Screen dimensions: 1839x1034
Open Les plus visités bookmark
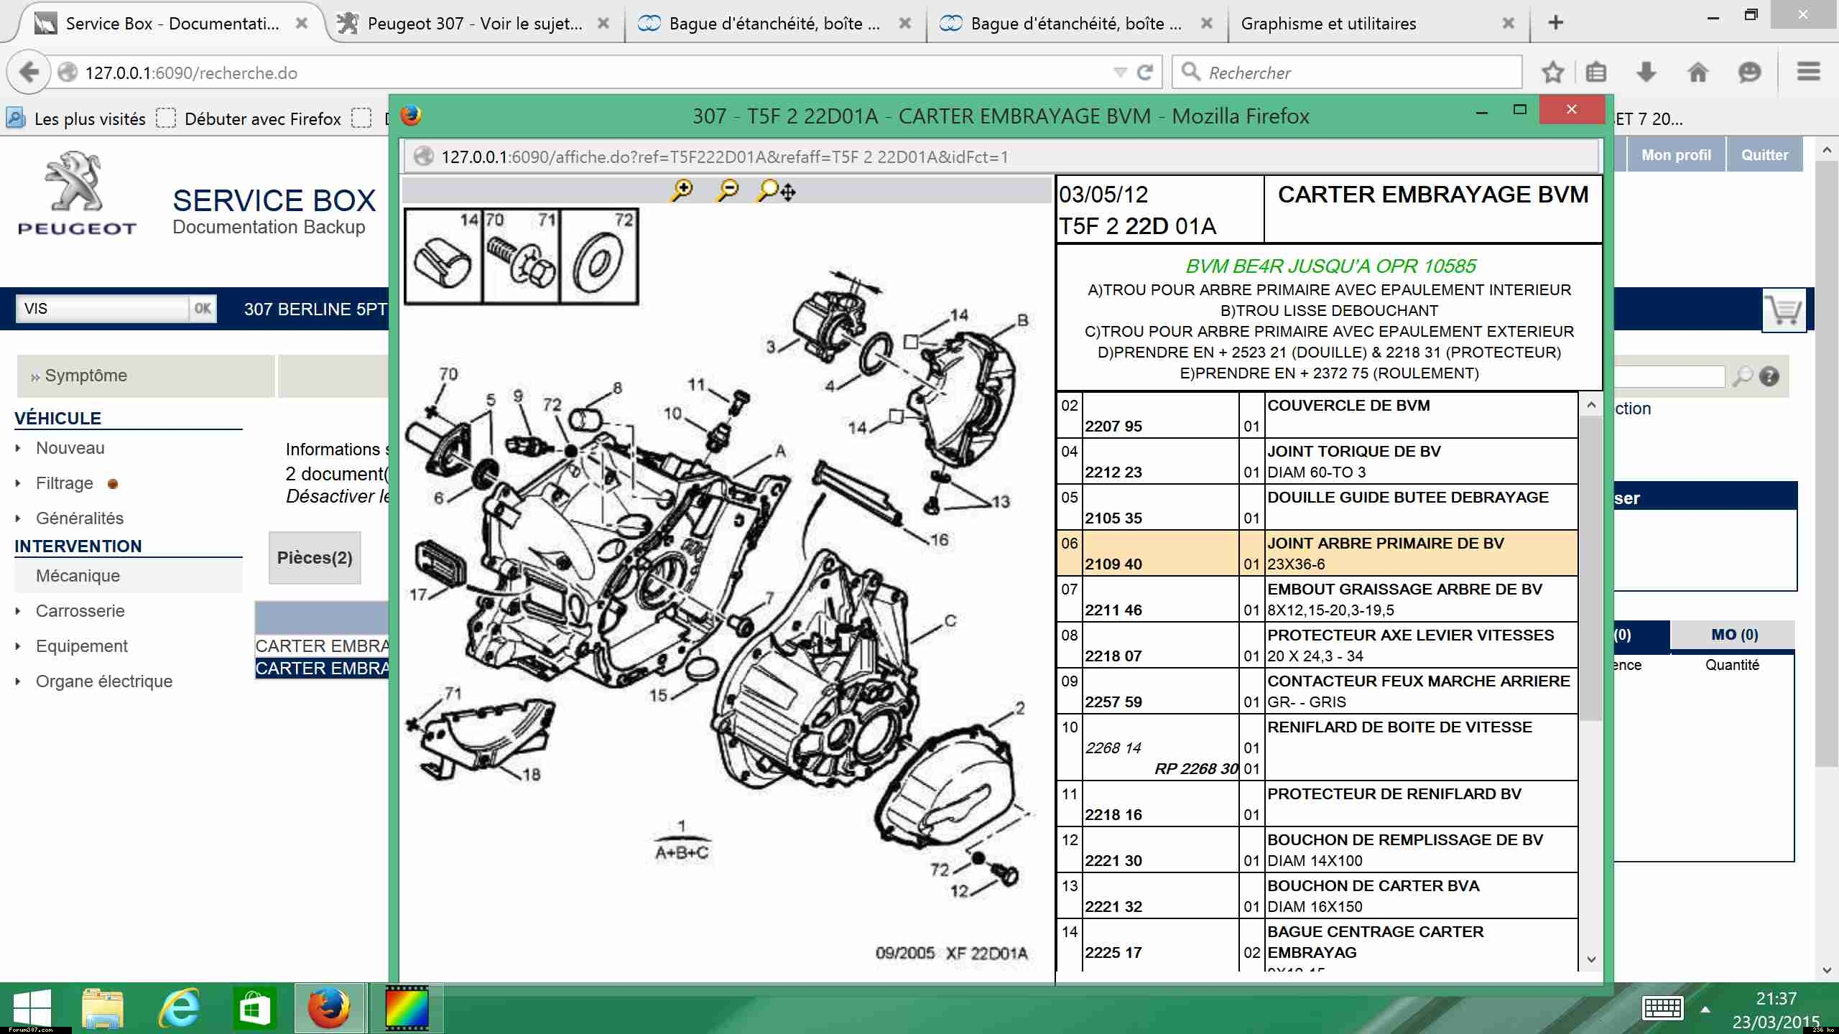point(76,118)
